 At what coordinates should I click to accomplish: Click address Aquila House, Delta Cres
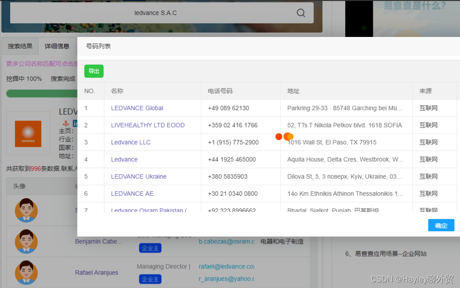point(345,159)
